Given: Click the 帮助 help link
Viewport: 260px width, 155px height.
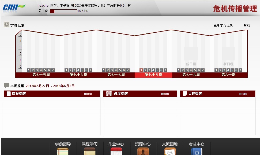Looking at the screenshot, I should [247, 25].
